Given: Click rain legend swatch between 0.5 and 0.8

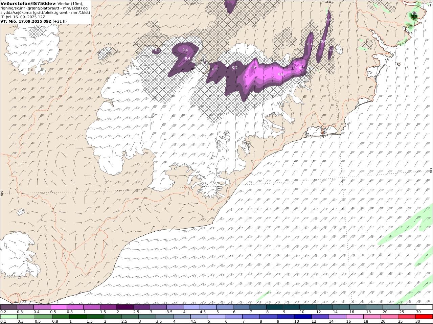Looking at the screenshot, I should [44, 317].
